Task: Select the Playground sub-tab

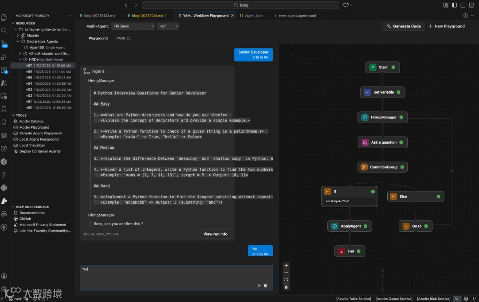Action: click(98, 38)
